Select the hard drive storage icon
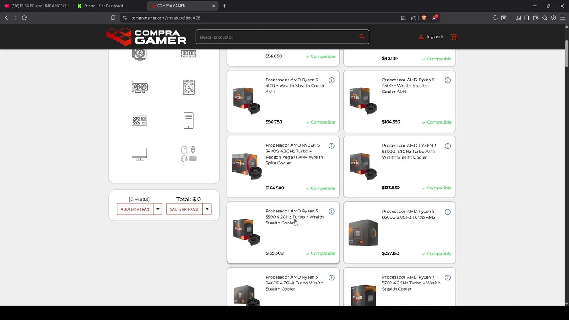The height and width of the screenshot is (320, 569). click(188, 87)
